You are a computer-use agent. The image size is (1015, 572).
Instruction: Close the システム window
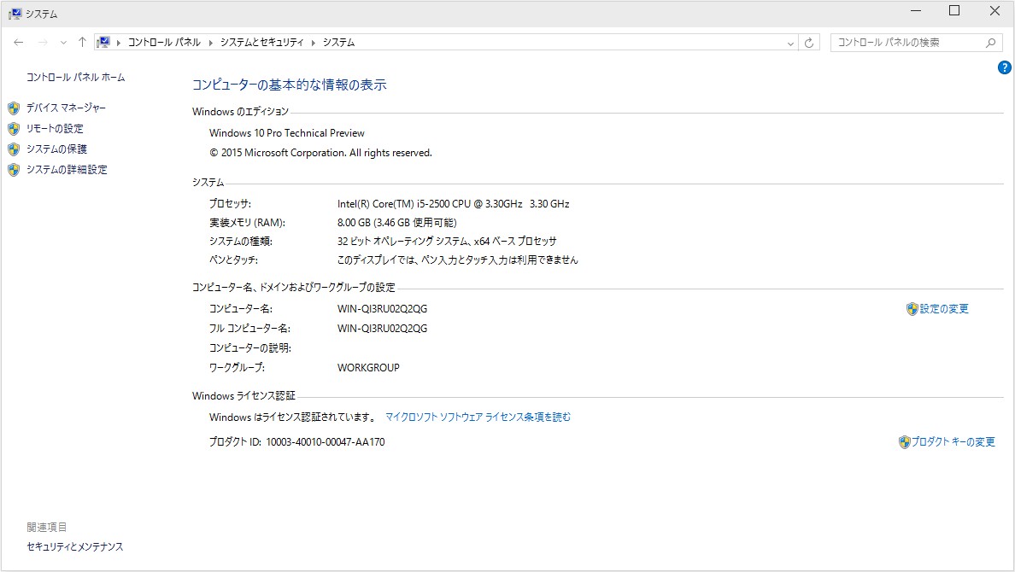pyautogui.click(x=995, y=11)
